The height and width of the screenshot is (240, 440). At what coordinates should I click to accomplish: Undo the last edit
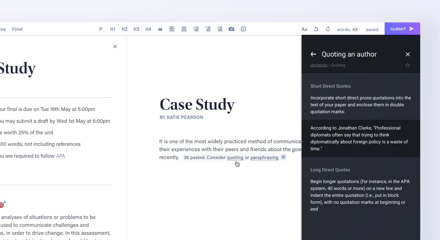(316, 29)
